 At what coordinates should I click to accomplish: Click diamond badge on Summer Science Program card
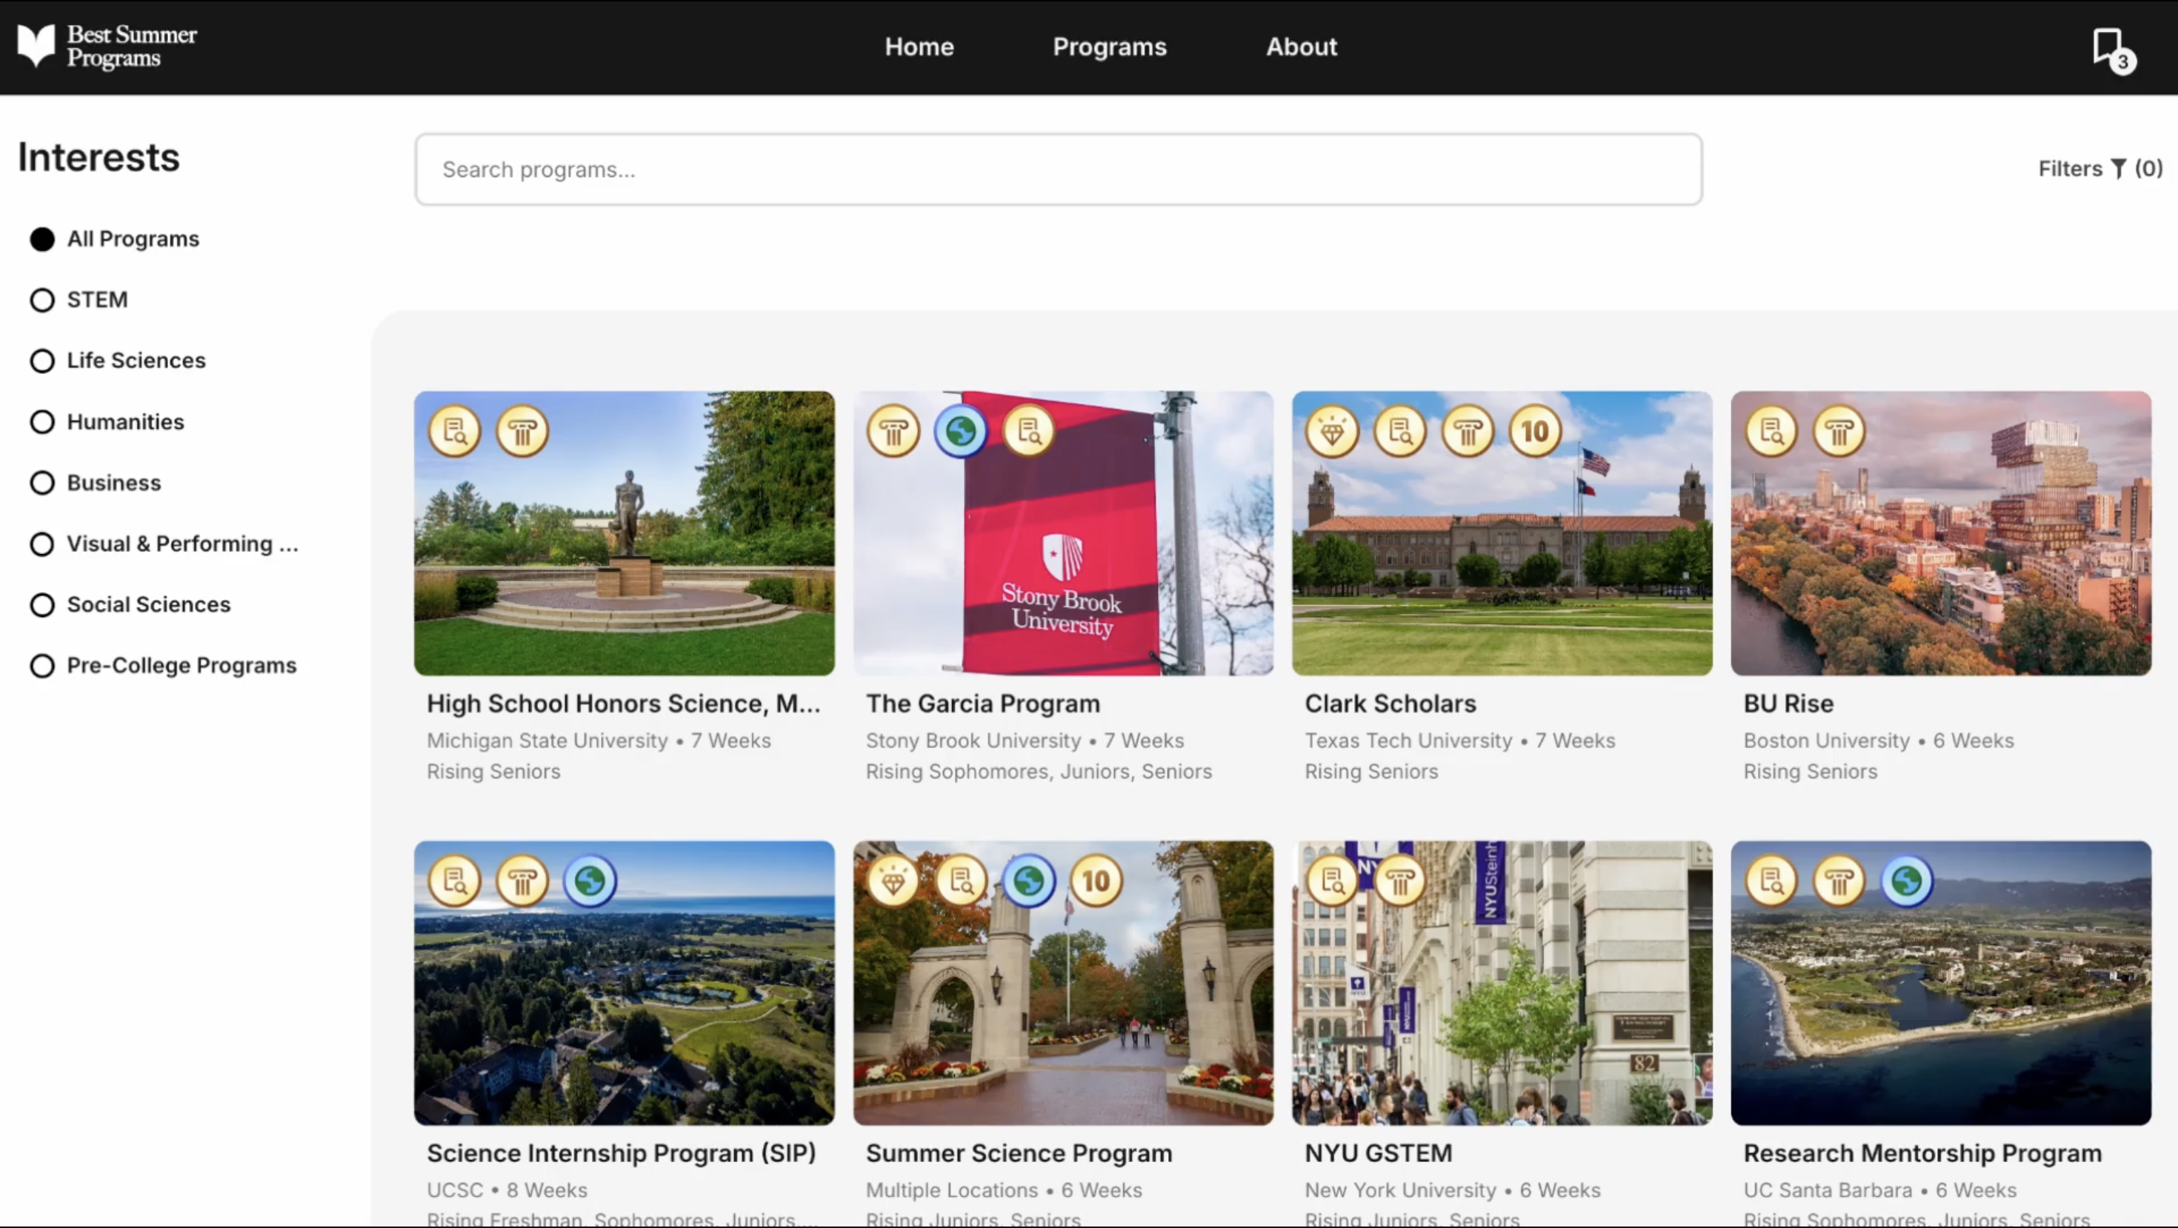(893, 881)
